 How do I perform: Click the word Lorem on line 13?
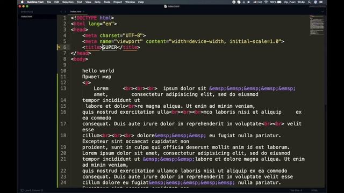click(101, 88)
